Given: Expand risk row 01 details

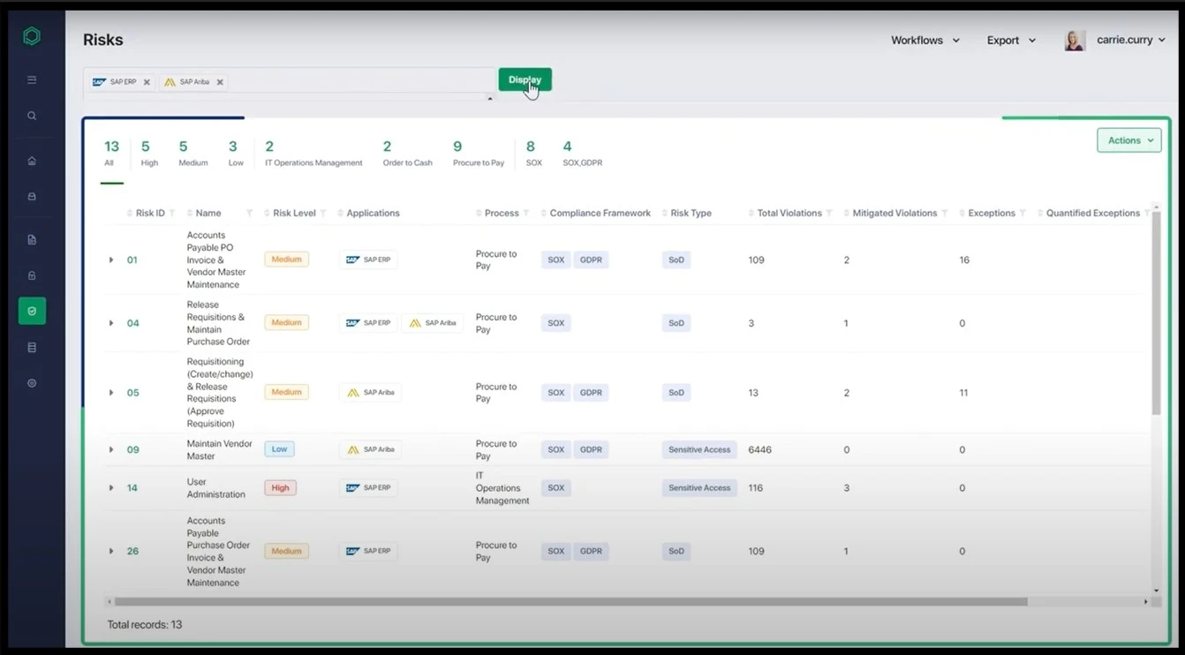Looking at the screenshot, I should pyautogui.click(x=111, y=260).
